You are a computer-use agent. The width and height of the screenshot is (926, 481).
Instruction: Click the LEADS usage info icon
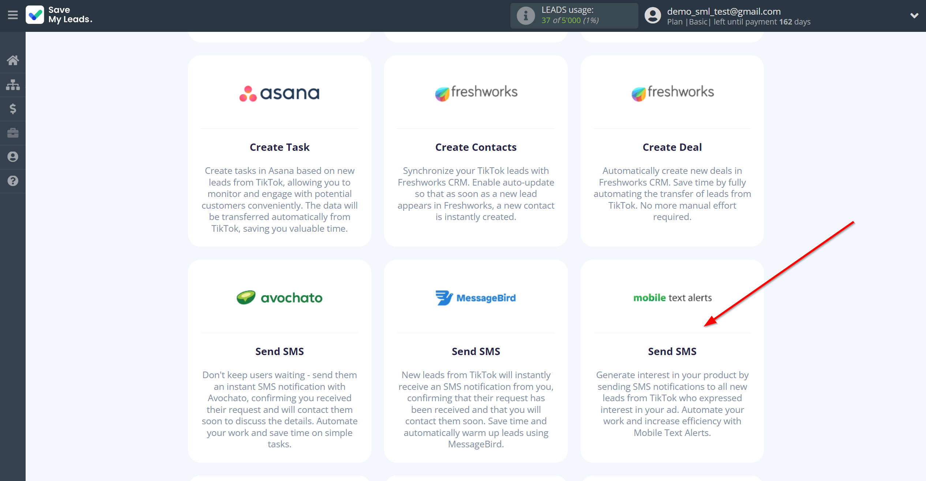526,16
